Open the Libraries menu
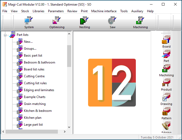Viewport: 182px width, 140px height. pyautogui.click(x=38, y=11)
